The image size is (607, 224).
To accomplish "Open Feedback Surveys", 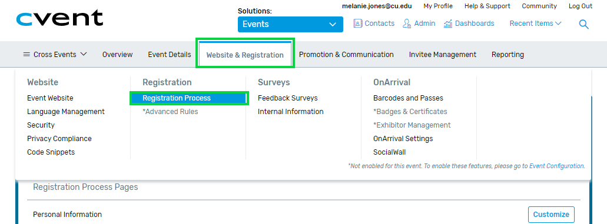I will [x=288, y=98].
